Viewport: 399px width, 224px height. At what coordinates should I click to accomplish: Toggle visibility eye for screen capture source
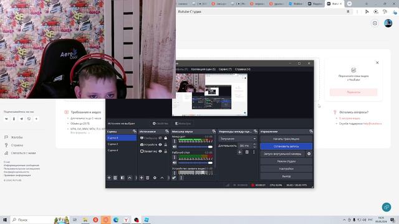[x=160, y=151]
